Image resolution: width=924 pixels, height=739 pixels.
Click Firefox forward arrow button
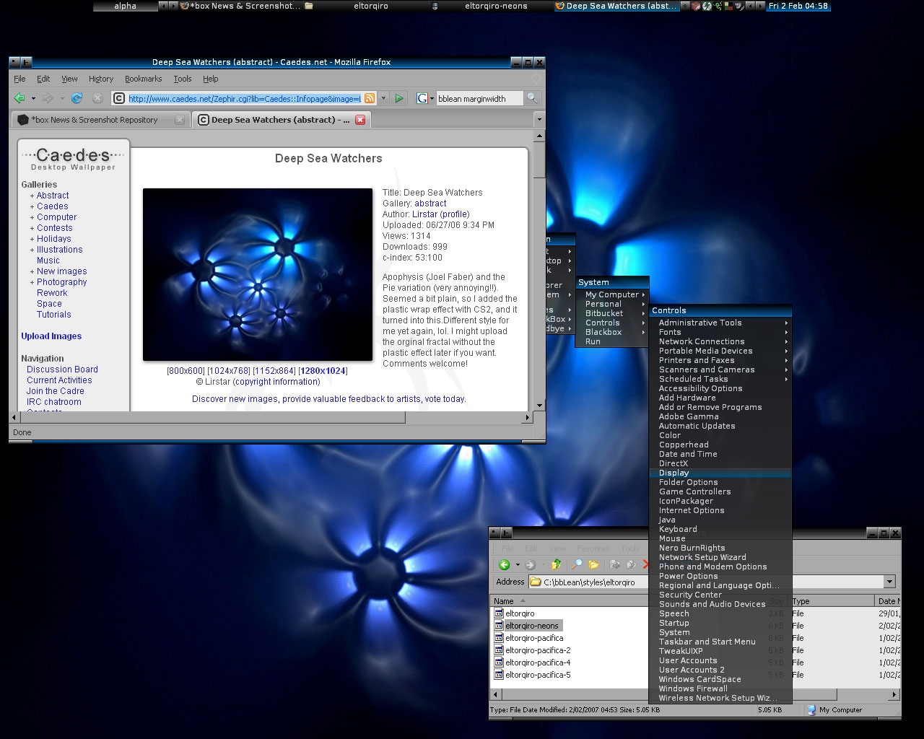tap(48, 98)
